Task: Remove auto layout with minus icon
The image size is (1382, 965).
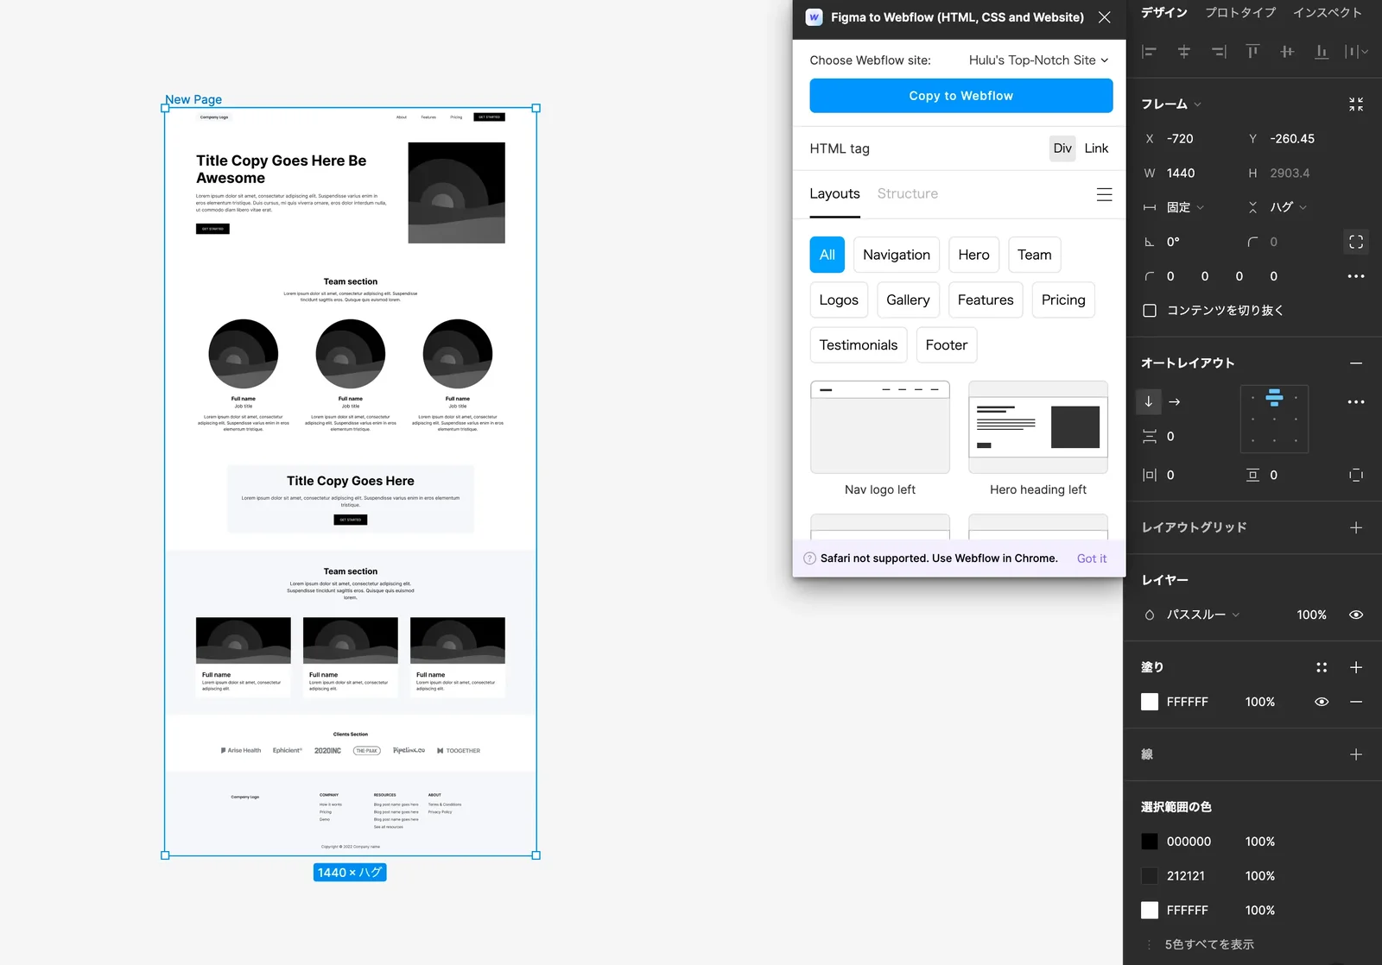Action: point(1356,363)
